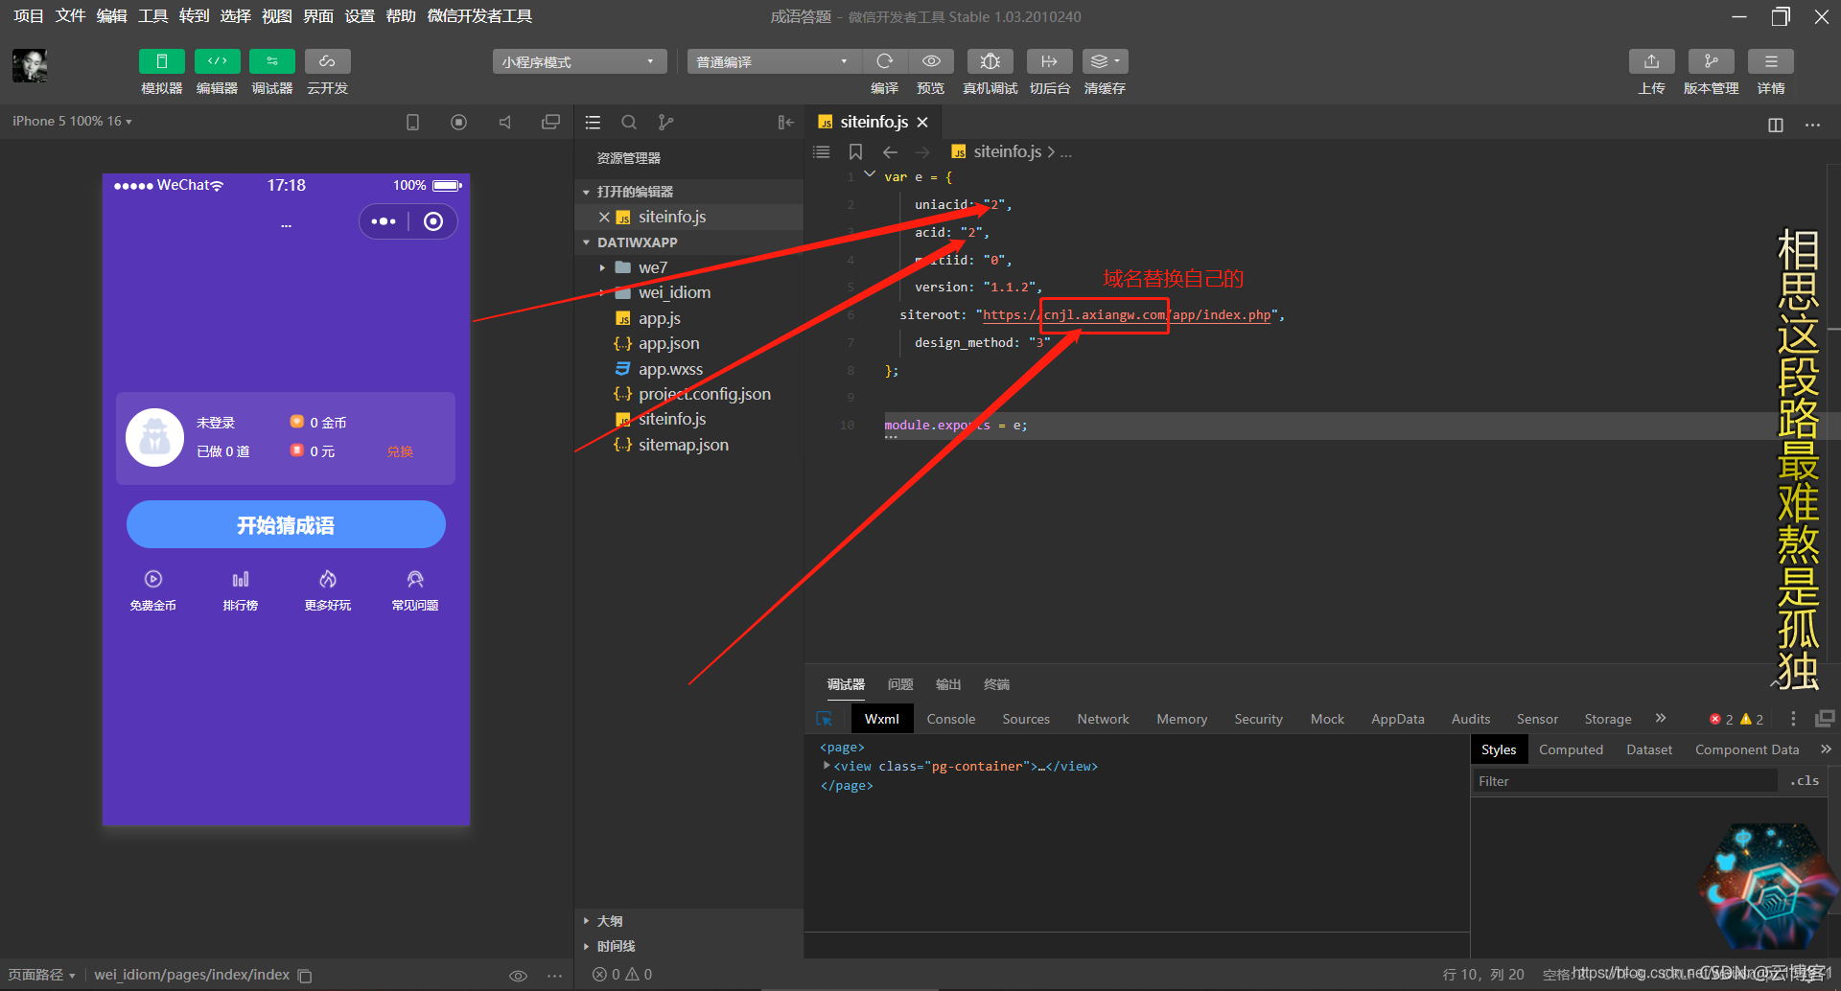Navigate back in the editor

tap(890, 151)
